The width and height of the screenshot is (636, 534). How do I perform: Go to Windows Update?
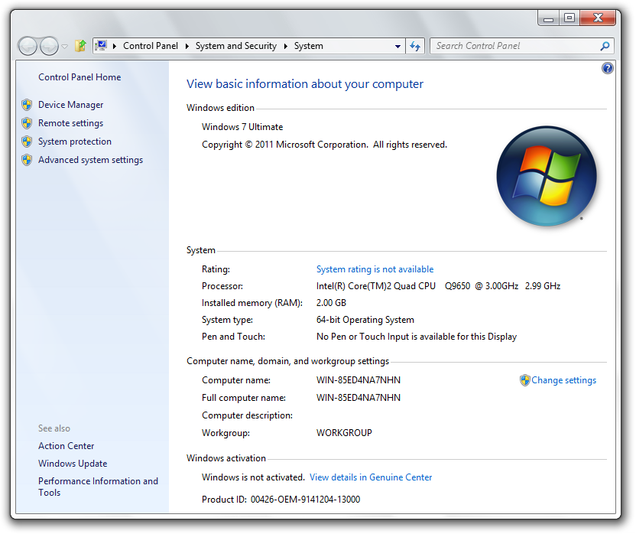[73, 464]
